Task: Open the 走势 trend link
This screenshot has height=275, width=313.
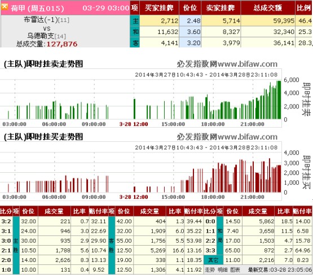Action: click(x=210, y=270)
